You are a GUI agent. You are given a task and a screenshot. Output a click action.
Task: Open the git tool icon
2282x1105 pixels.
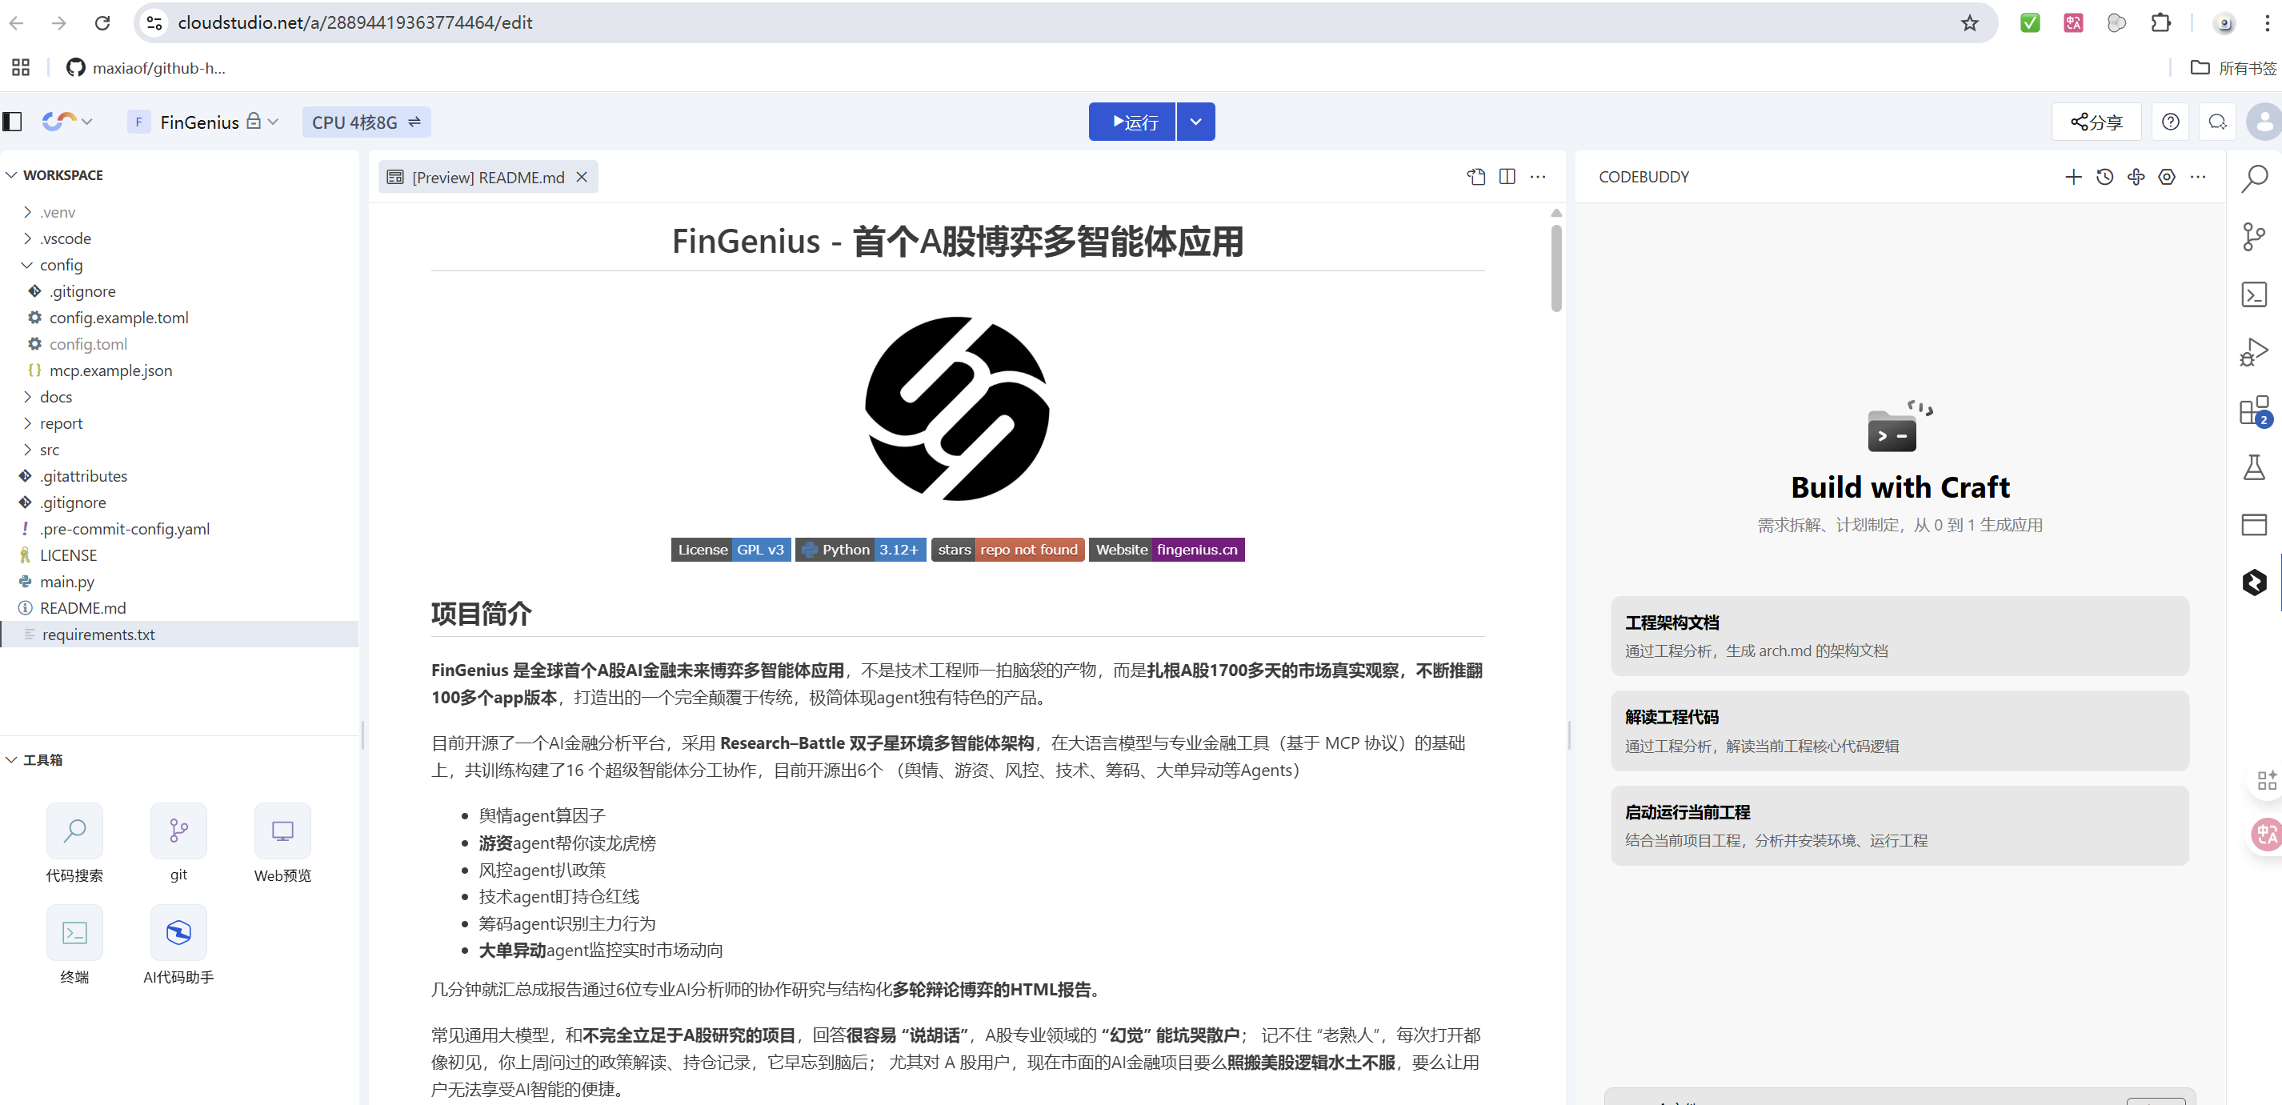click(x=179, y=831)
